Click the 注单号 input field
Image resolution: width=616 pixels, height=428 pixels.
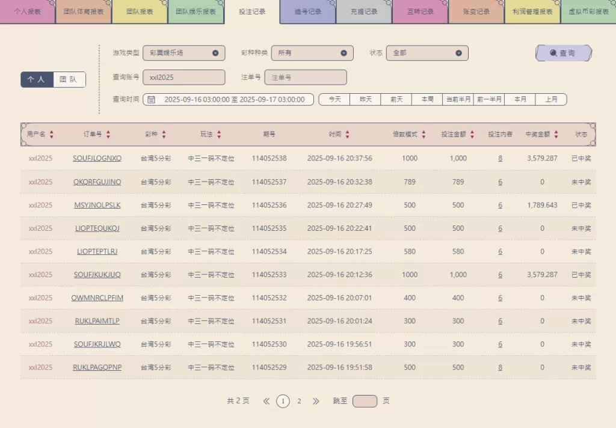click(x=306, y=77)
